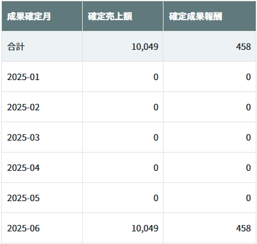Click the 成果確定月 column header
The image size is (257, 244).
(x=42, y=16)
